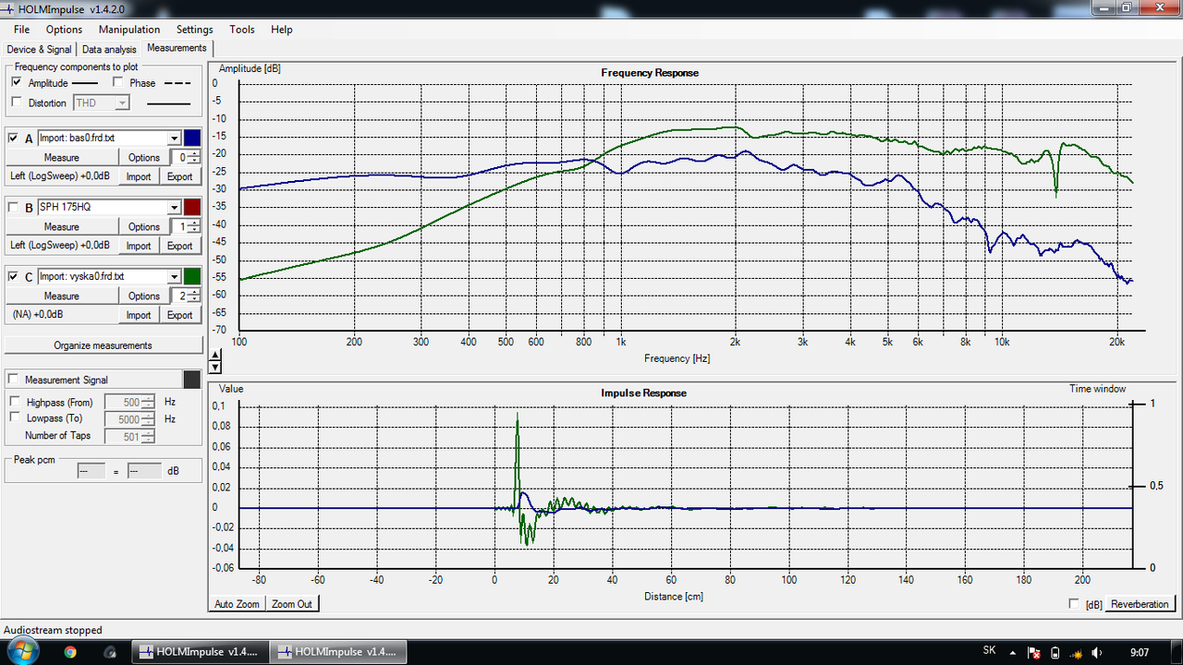The width and height of the screenshot is (1183, 665).
Task: Click the Organize measurements button
Action: [x=104, y=345]
